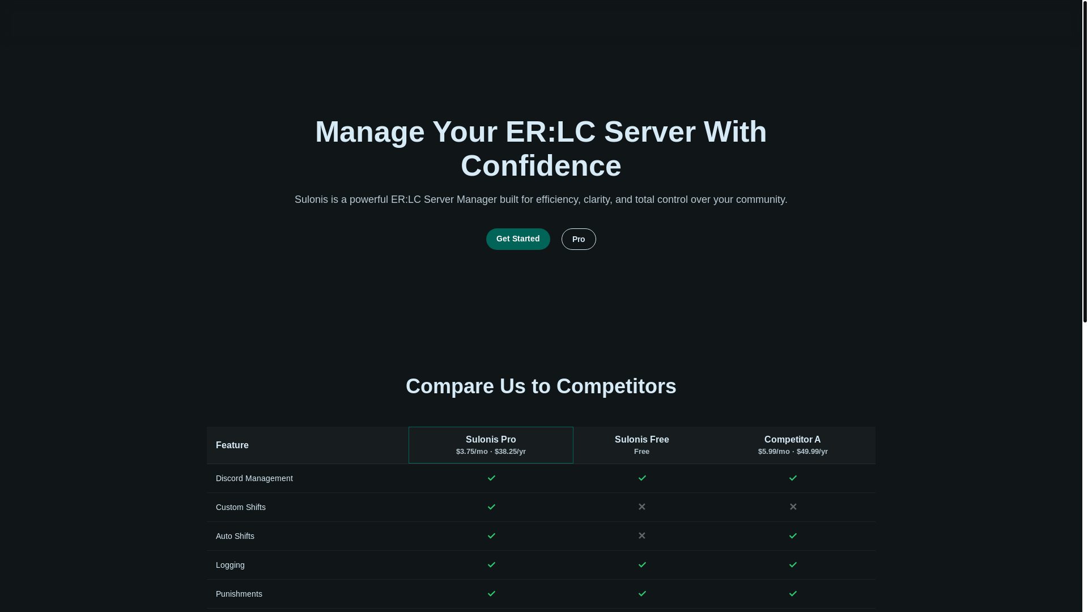Image resolution: width=1088 pixels, height=612 pixels.
Task: Click Sulonis Pro checkmark for Auto Shifts
Action: pyautogui.click(x=491, y=536)
